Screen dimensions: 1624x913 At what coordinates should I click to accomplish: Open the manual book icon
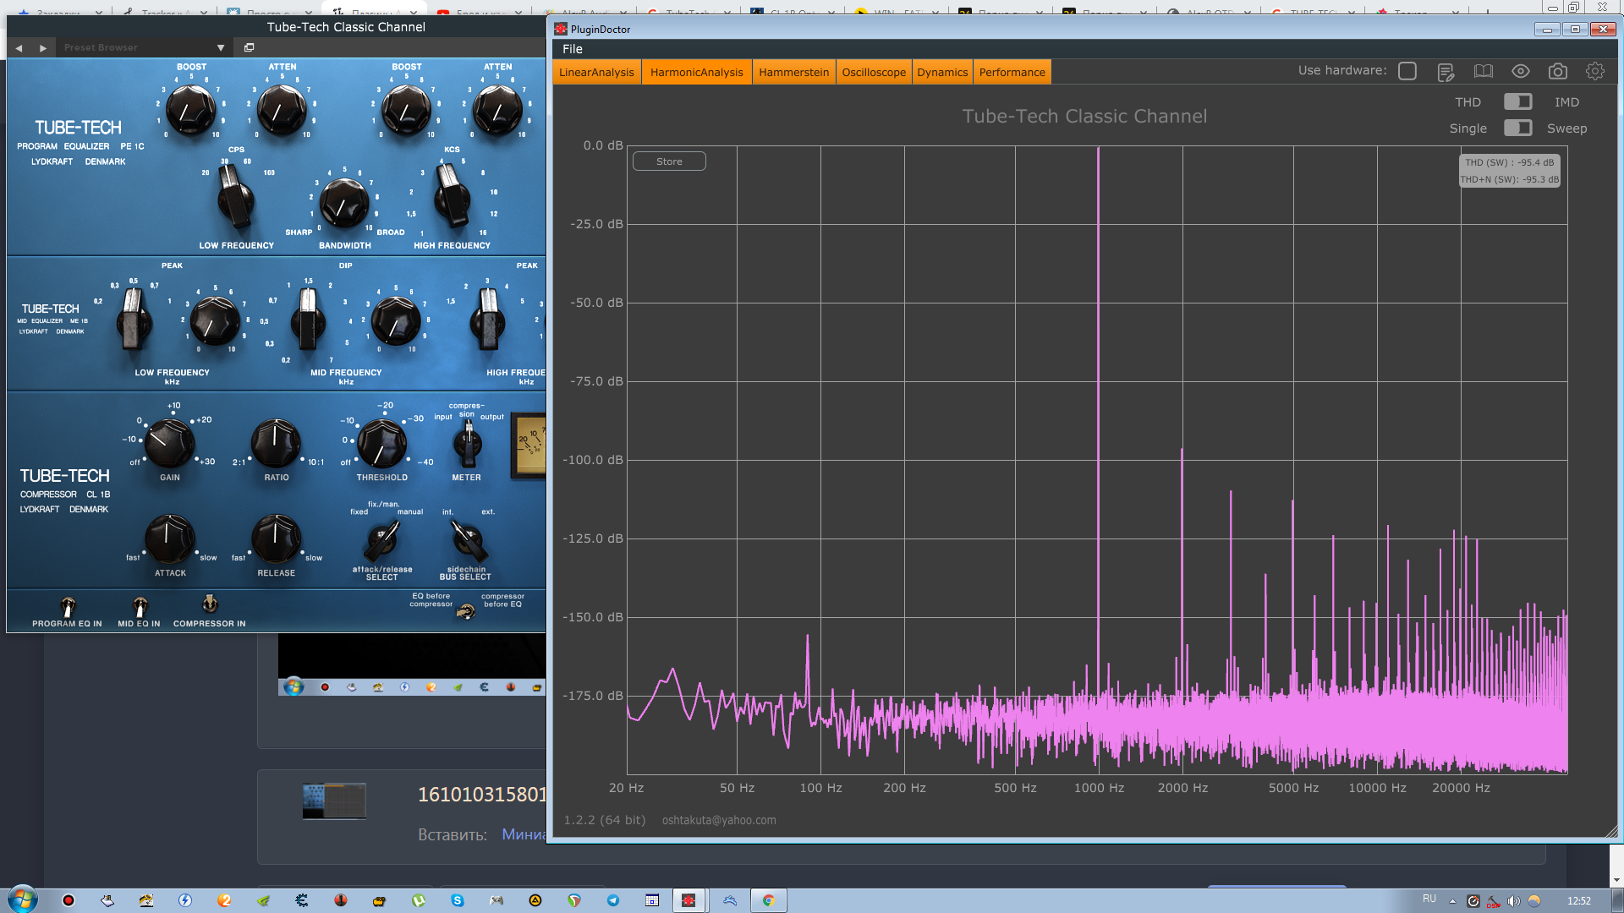pos(1484,72)
